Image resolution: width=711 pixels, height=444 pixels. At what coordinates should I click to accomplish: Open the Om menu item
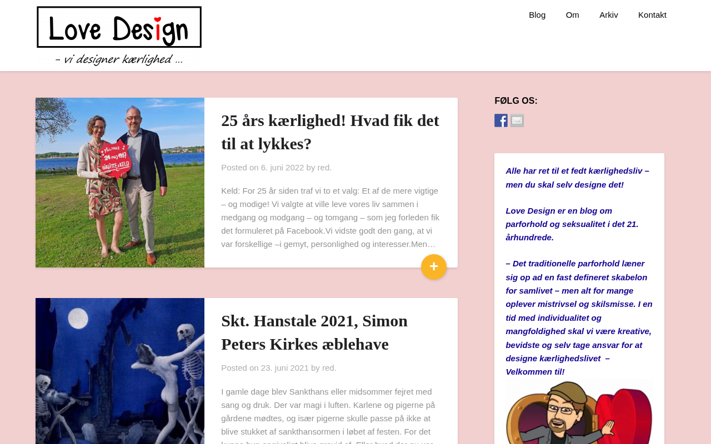(573, 15)
